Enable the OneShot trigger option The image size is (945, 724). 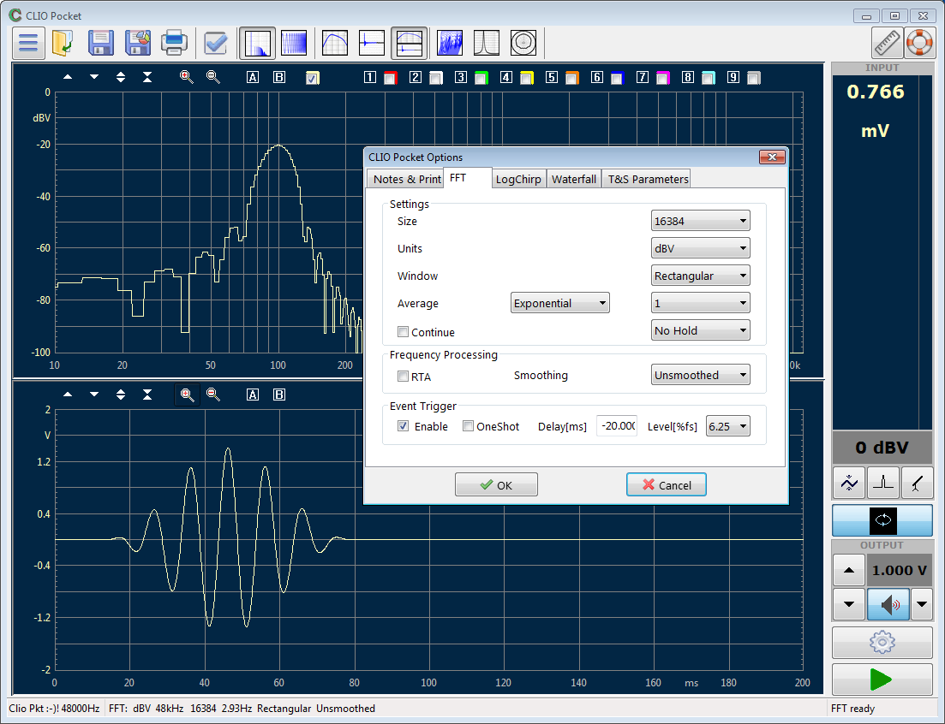click(x=469, y=425)
